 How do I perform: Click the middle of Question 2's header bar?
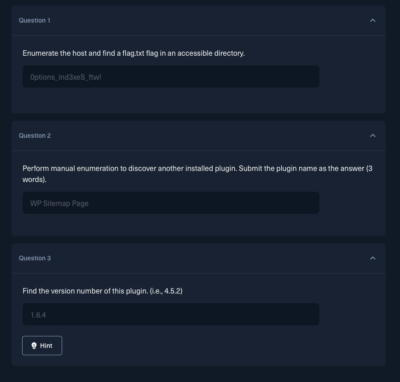(198, 135)
